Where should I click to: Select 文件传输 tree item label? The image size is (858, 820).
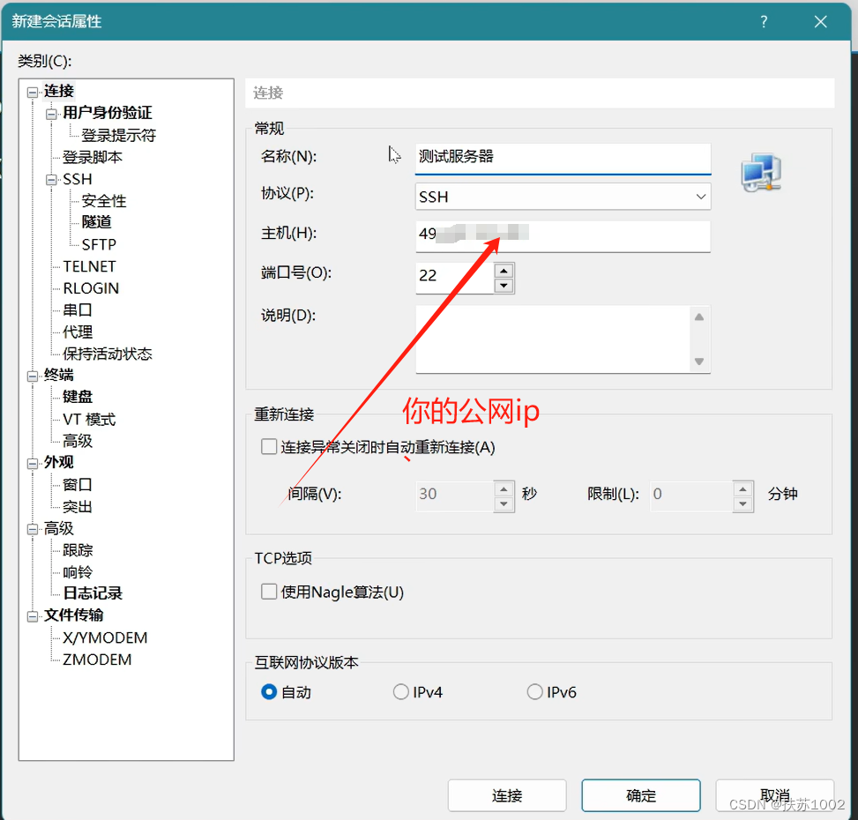tap(74, 615)
